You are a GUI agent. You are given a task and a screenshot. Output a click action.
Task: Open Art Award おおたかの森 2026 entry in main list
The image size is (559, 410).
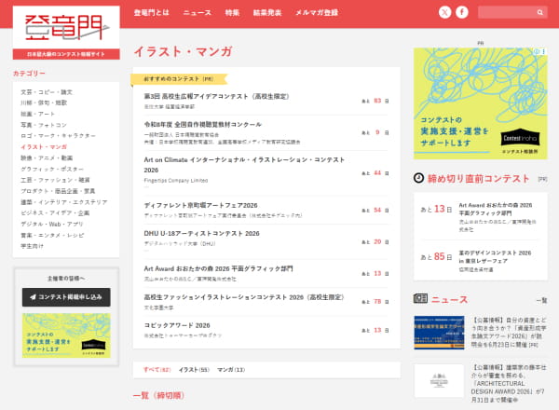[x=218, y=268]
